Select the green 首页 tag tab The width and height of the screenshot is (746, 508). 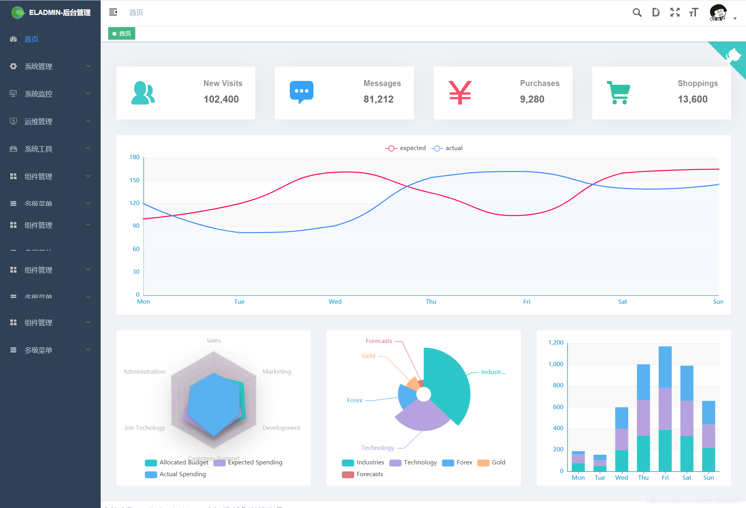coord(122,33)
